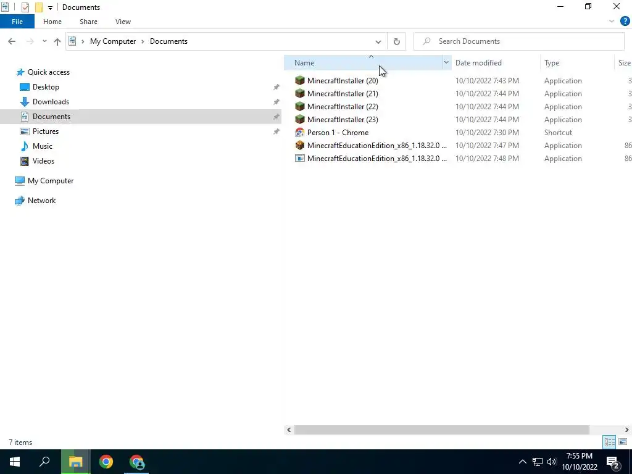The image size is (632, 474).
Task: Select the MinecraftInstaller (21) file icon
Action: [x=299, y=94]
